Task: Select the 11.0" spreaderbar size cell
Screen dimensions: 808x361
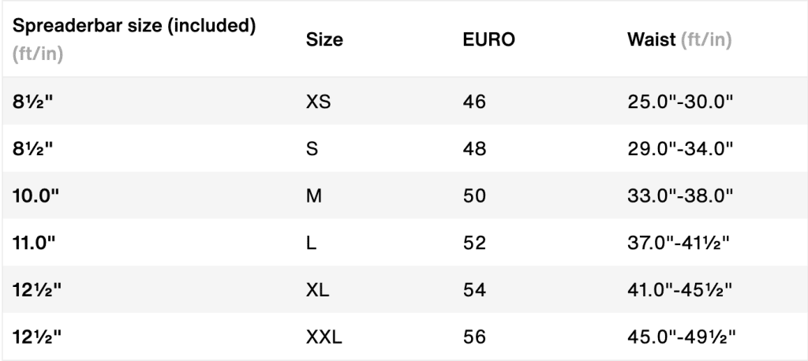Action: 35,243
